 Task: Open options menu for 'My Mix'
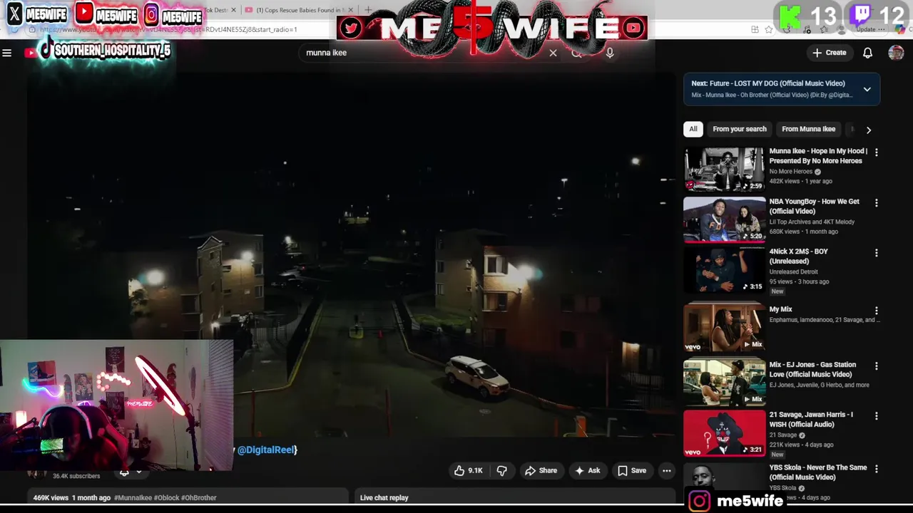(876, 311)
